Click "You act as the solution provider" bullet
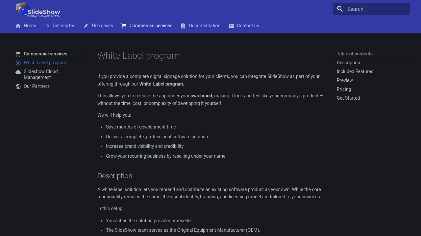The image size is (421, 236). pos(149,221)
